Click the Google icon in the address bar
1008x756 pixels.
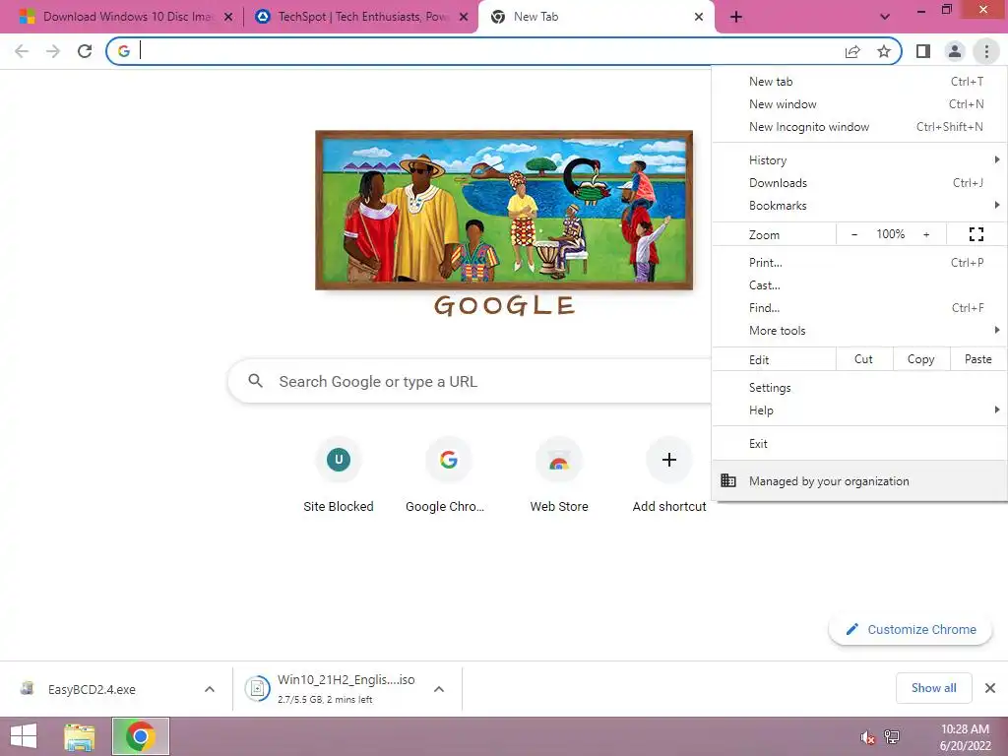(x=124, y=51)
